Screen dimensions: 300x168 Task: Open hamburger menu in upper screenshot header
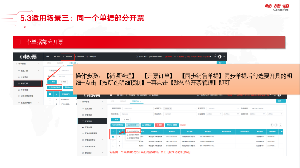click(48, 57)
